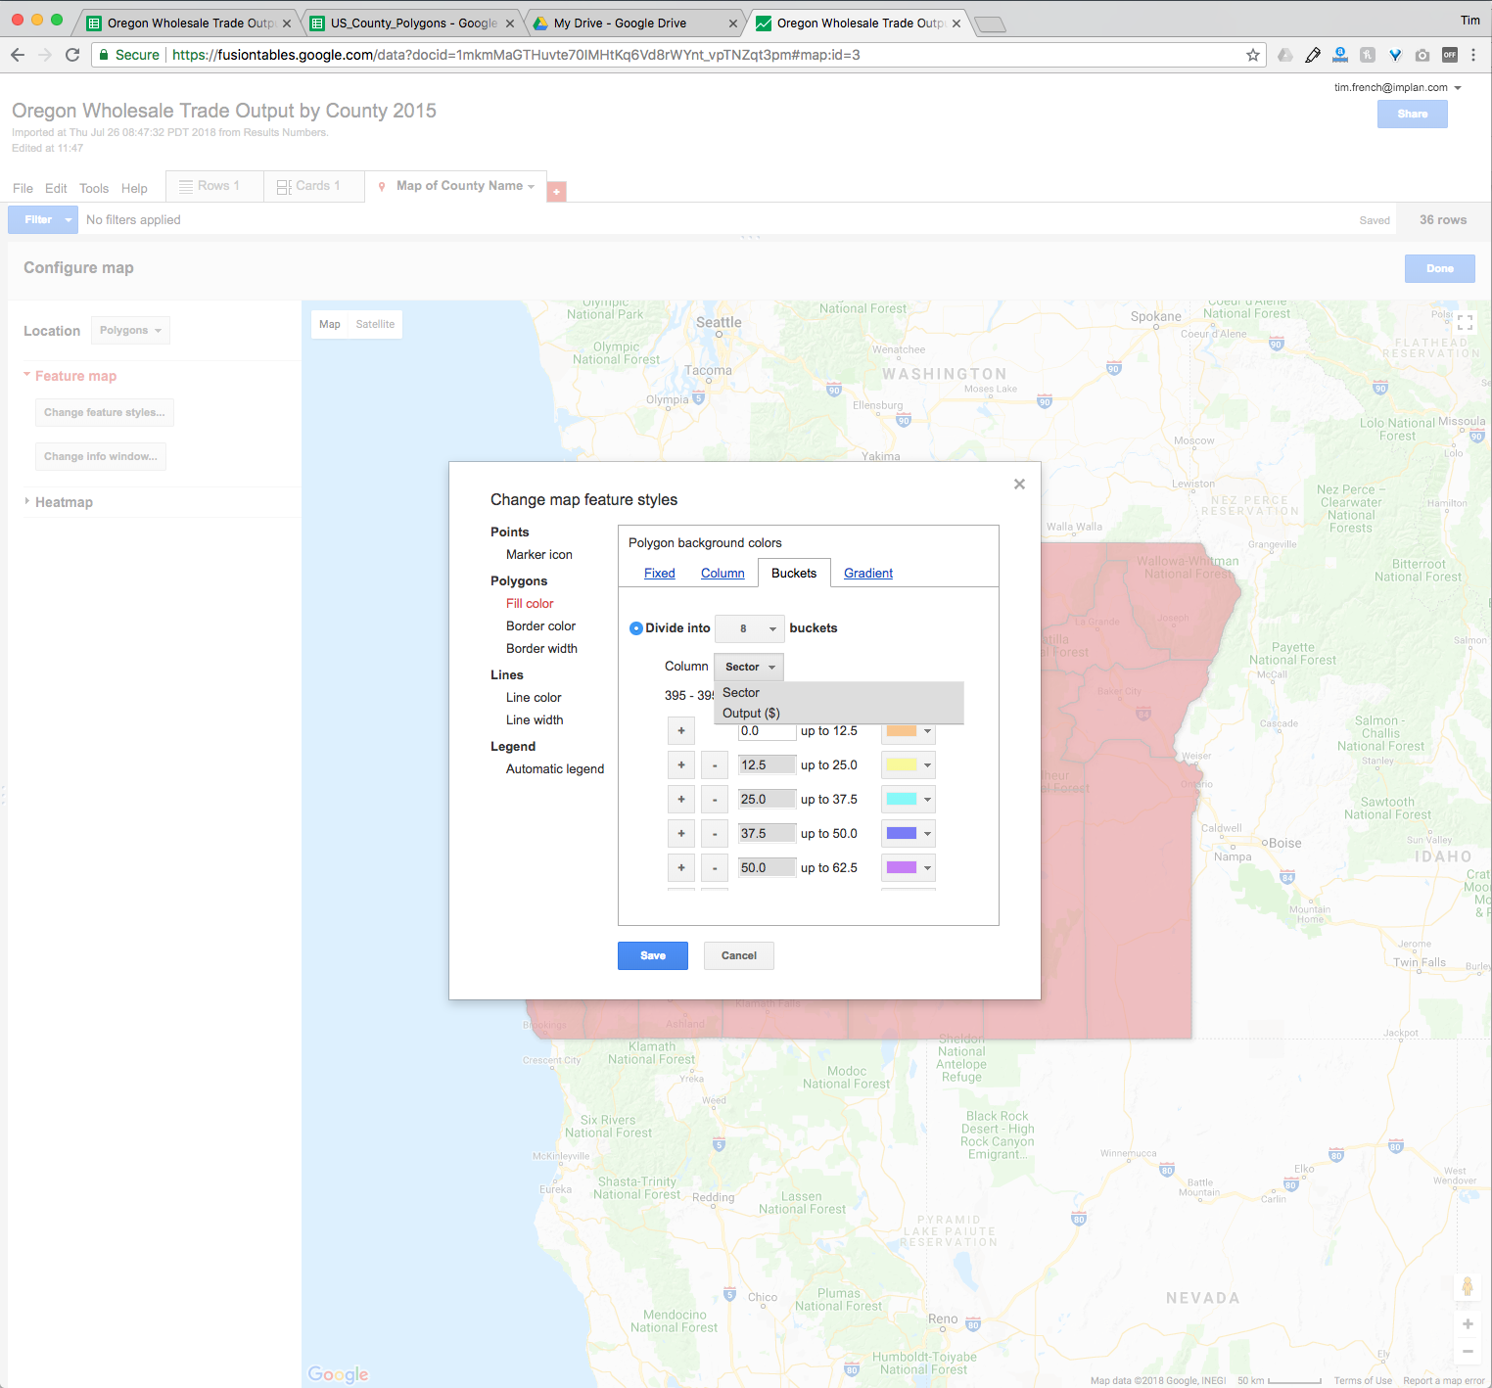Viewport: 1492px width, 1388px height.
Task: Close the Change map feature styles dialog
Action: pos(1019,484)
